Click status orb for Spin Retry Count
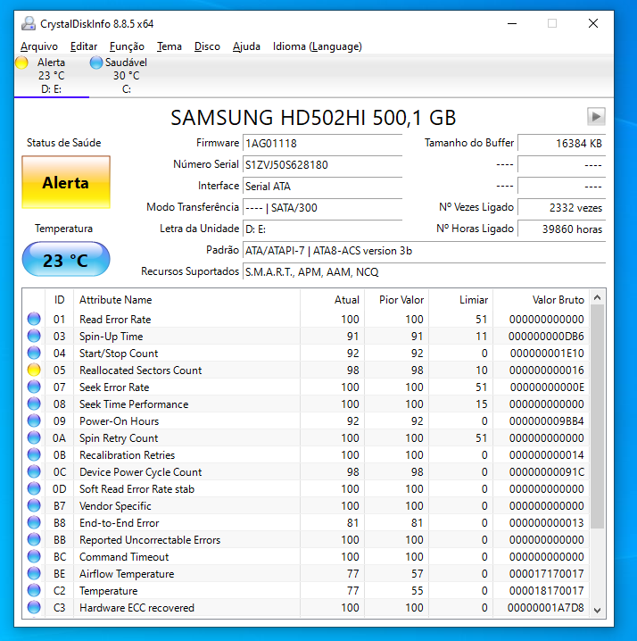The image size is (637, 641). [34, 437]
